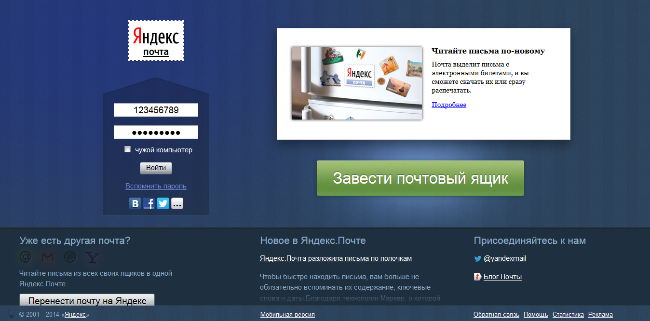This screenshot has height=321, width=650.
Task: Open the Вспомнить пароль link
Action: 156,186
